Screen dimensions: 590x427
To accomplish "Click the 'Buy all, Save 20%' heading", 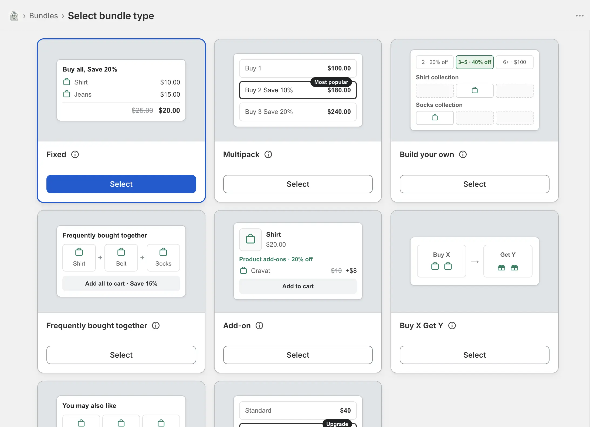I will (x=90, y=69).
